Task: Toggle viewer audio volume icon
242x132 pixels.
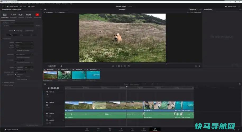Action: click(61, 66)
